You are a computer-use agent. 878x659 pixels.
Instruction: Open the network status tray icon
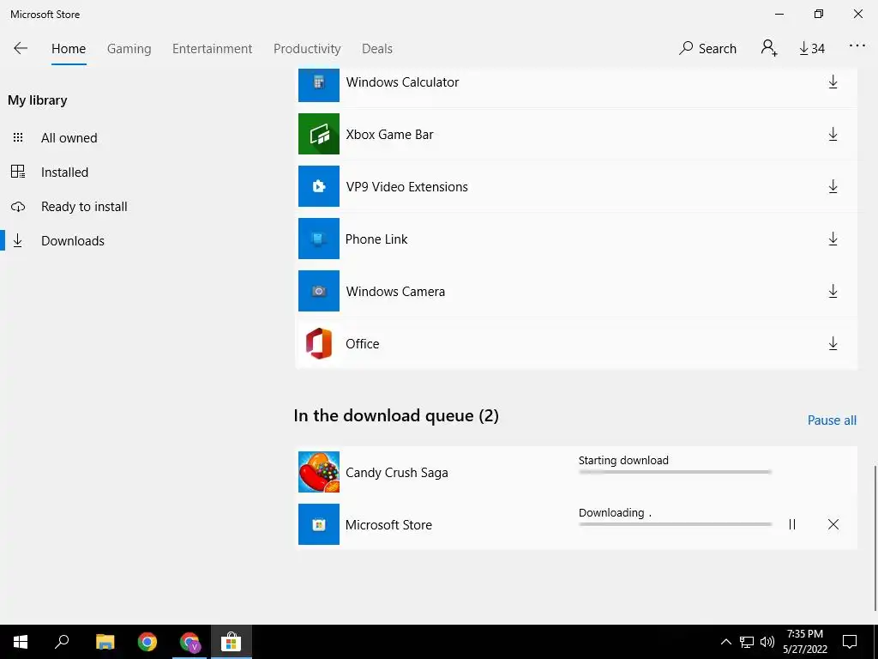747,642
